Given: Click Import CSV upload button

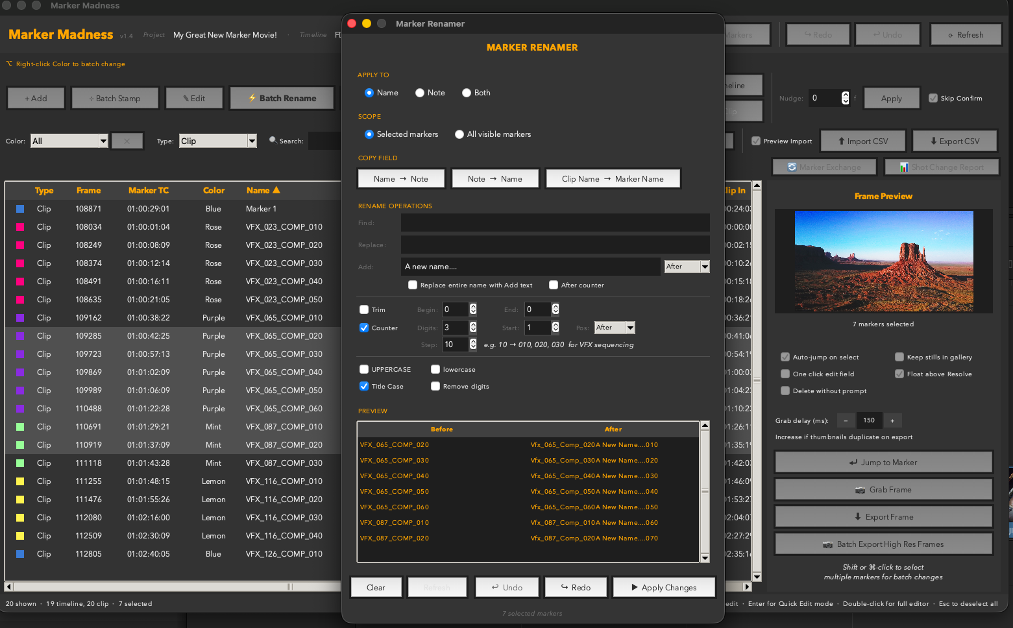Looking at the screenshot, I should [862, 141].
